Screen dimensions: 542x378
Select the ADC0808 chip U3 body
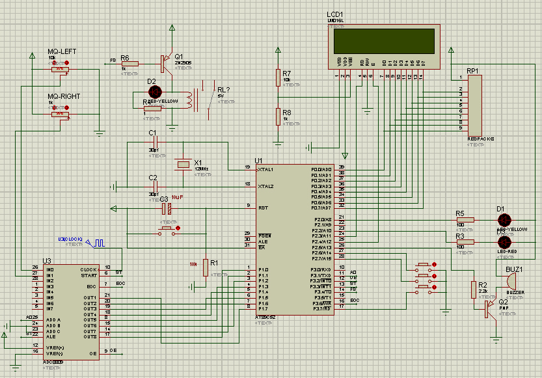(x=71, y=312)
